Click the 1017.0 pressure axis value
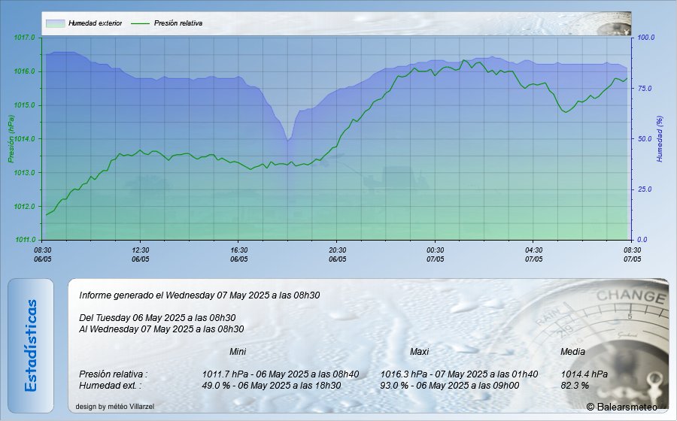This screenshot has height=421, width=677. coord(24,38)
